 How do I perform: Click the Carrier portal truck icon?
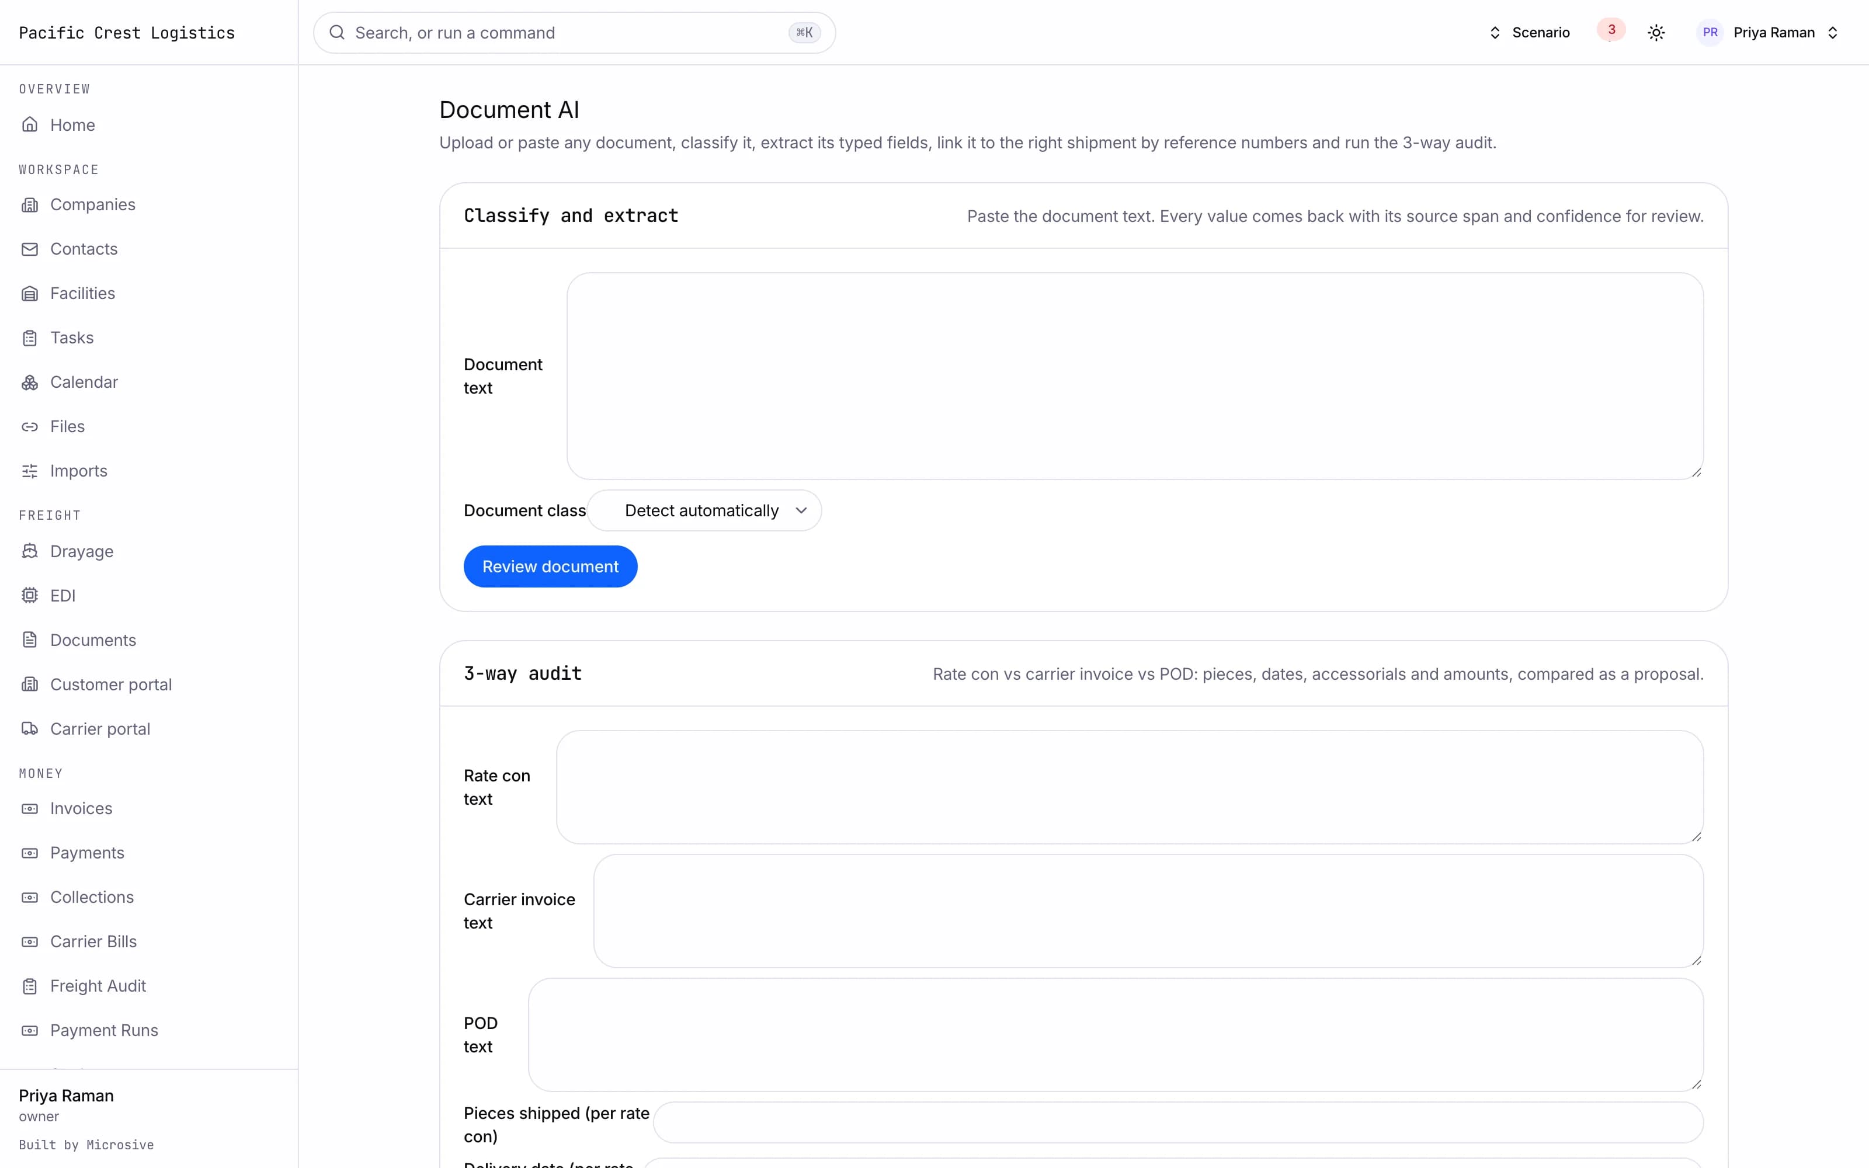coord(29,728)
